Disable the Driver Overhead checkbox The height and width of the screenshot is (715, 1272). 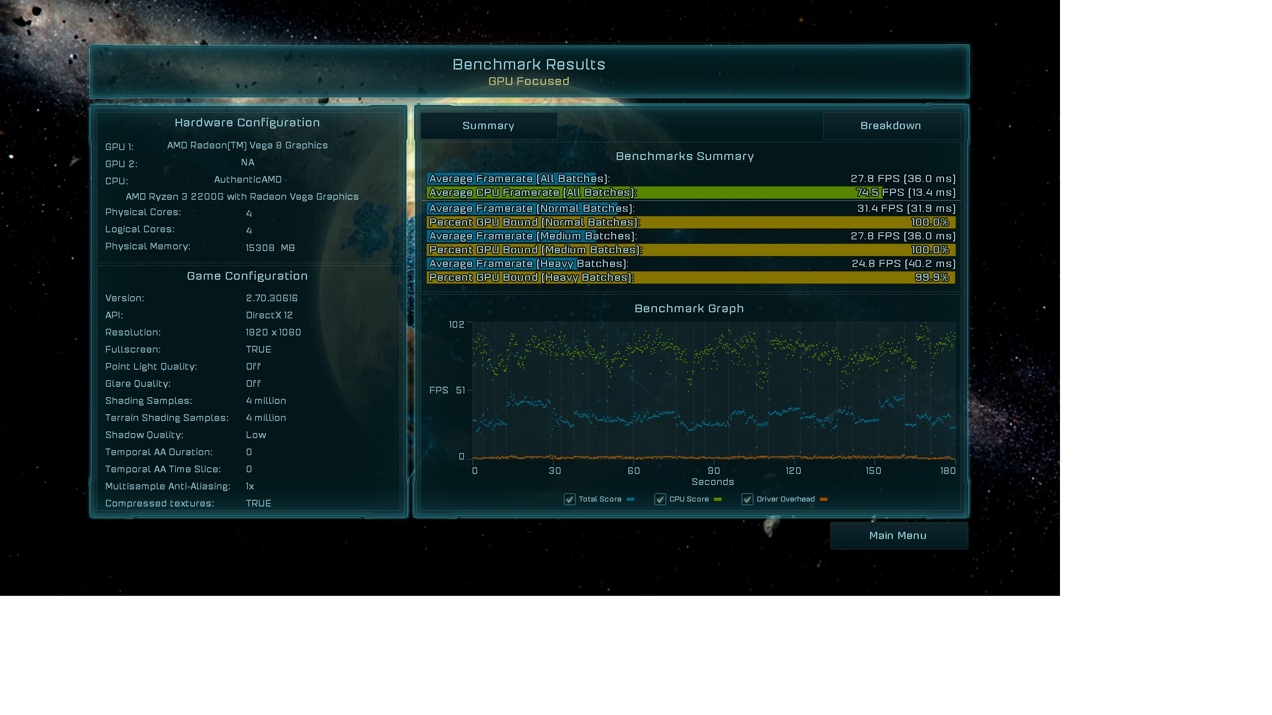point(747,499)
